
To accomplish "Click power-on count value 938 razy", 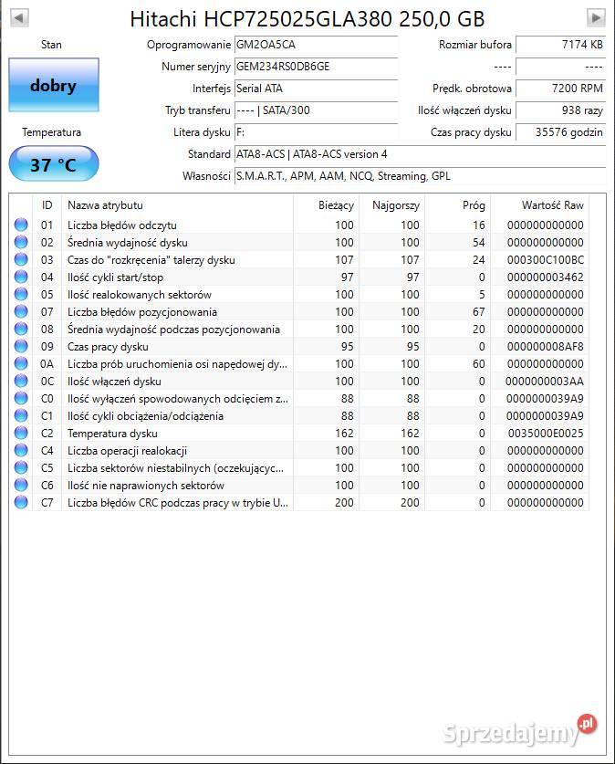I will click(x=560, y=110).
